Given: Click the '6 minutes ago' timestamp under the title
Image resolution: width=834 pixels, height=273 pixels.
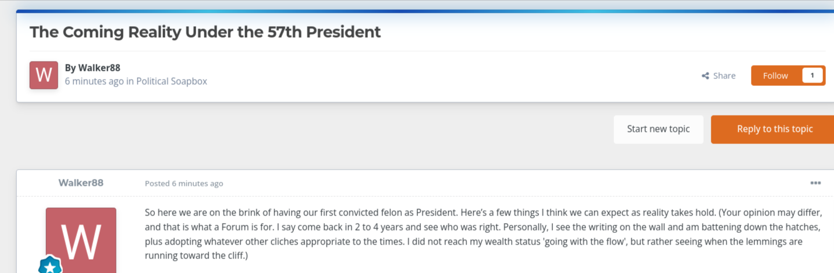Looking at the screenshot, I should [x=94, y=81].
